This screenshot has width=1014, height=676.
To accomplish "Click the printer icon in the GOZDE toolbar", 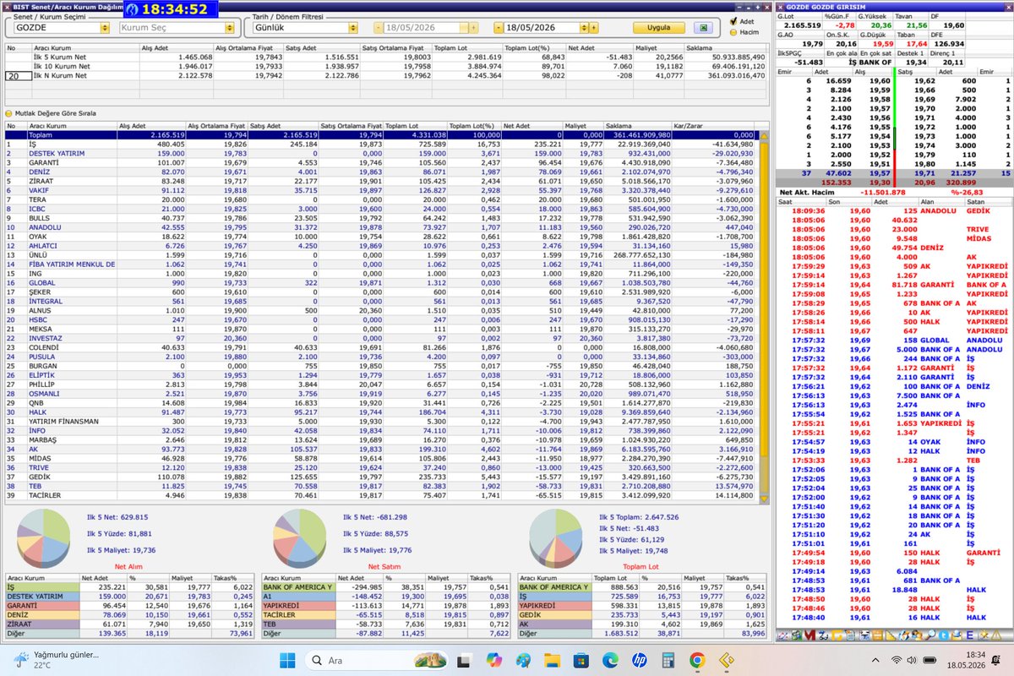I will [x=864, y=635].
